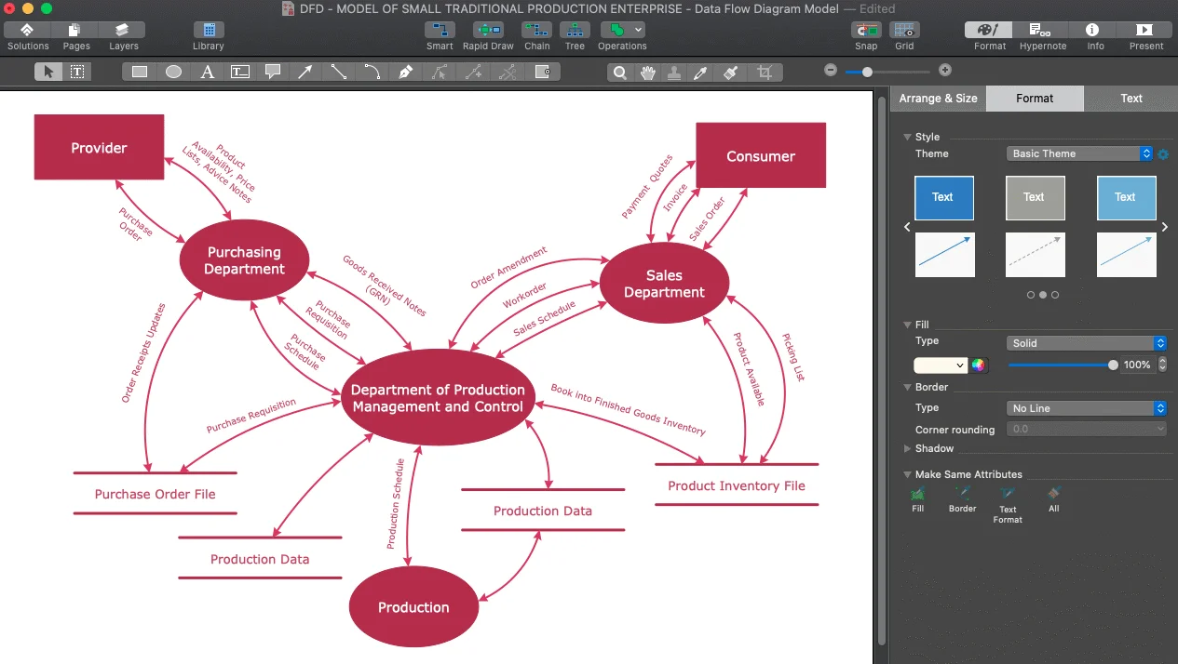
Task: Open the Library panel
Action: pyautogui.click(x=208, y=35)
